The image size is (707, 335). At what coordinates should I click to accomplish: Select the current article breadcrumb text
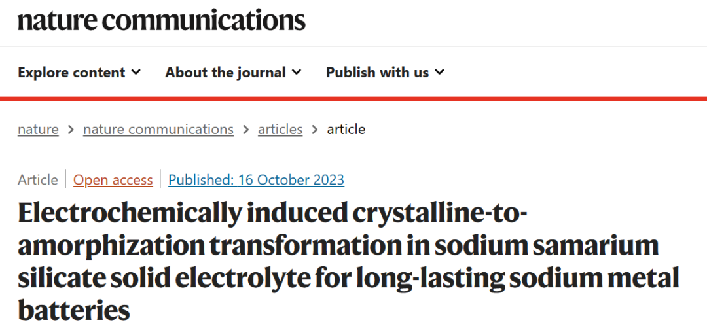[346, 130]
